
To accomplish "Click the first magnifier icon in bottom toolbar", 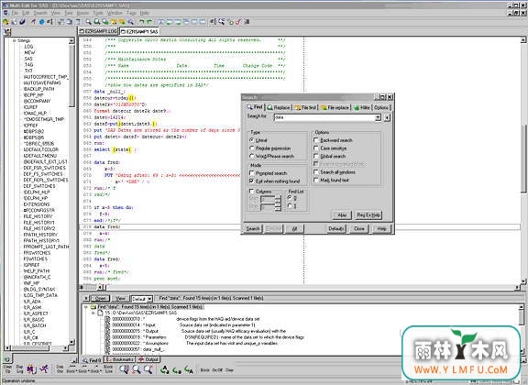I will [124, 369].
